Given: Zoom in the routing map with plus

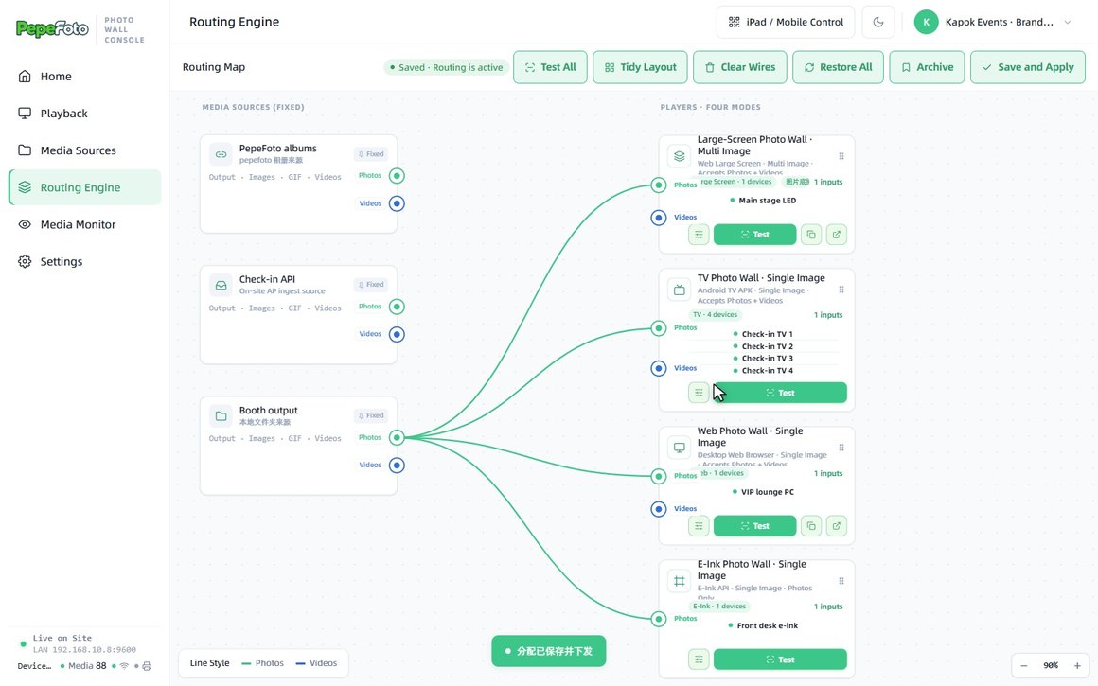Looking at the screenshot, I should 1077,666.
